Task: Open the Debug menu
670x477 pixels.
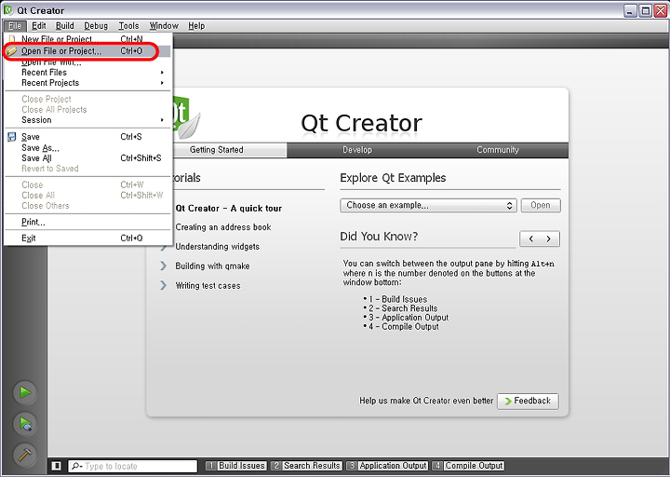Action: (96, 26)
